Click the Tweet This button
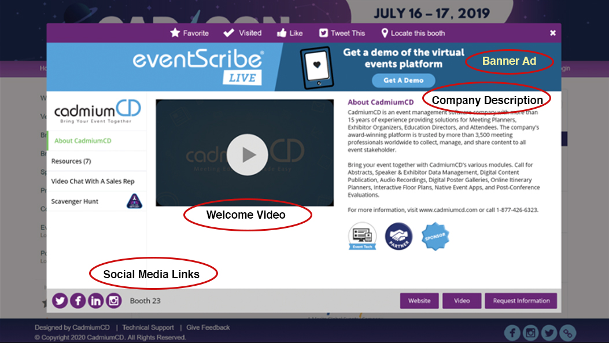 pyautogui.click(x=342, y=33)
